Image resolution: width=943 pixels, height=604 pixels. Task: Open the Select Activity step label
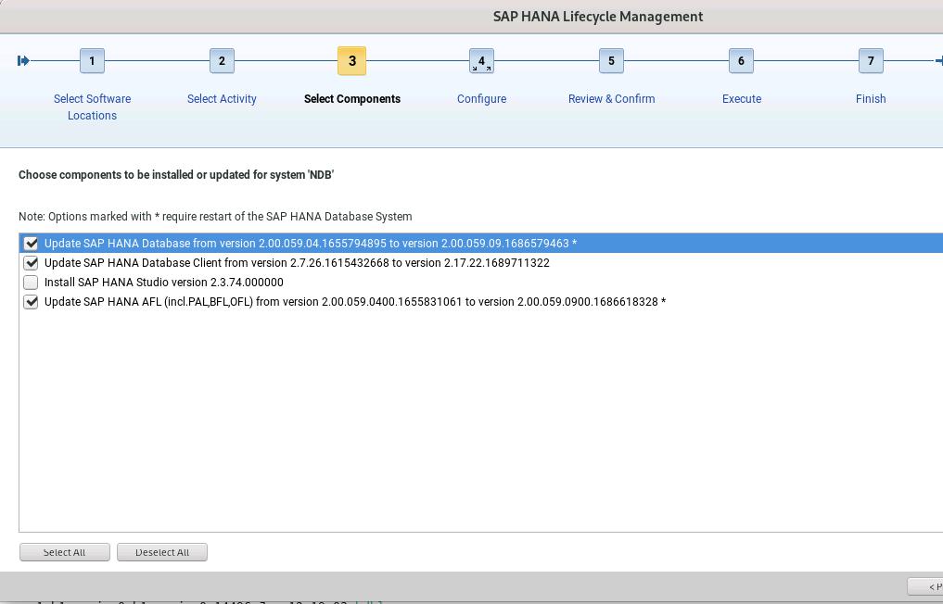coord(222,99)
